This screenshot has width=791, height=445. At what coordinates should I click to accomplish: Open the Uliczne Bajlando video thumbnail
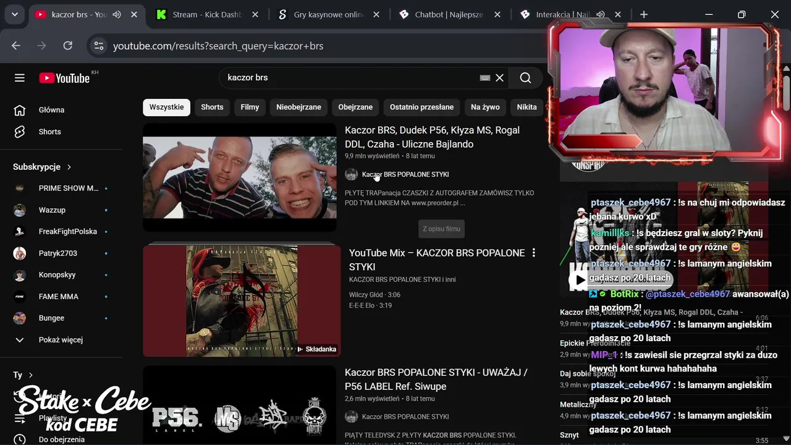click(240, 177)
